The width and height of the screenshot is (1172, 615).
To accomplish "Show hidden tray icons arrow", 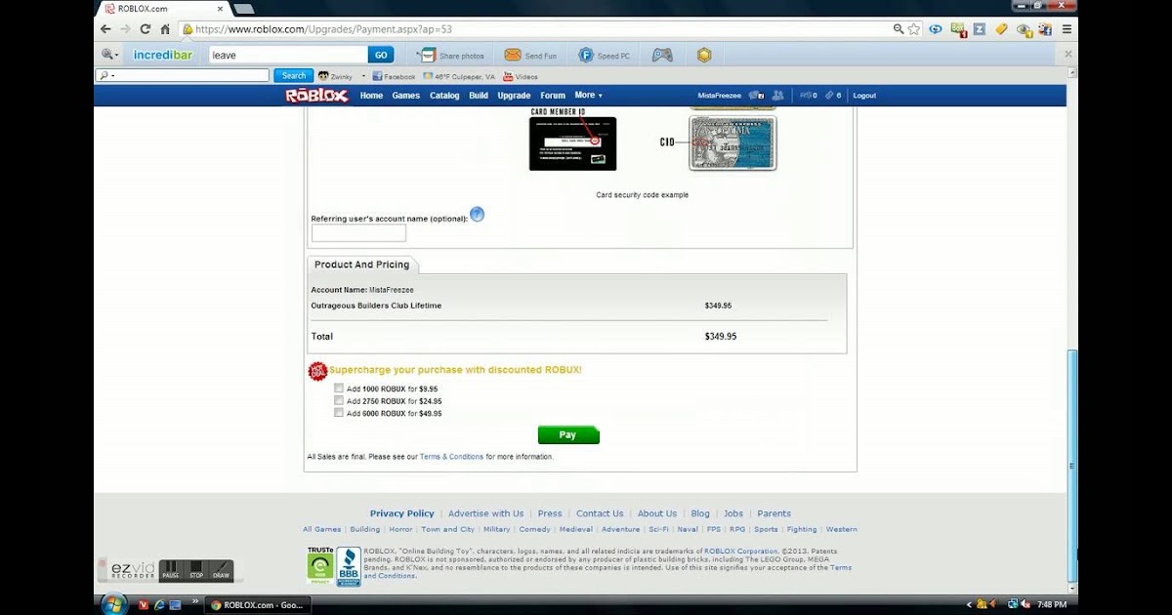I will click(969, 605).
